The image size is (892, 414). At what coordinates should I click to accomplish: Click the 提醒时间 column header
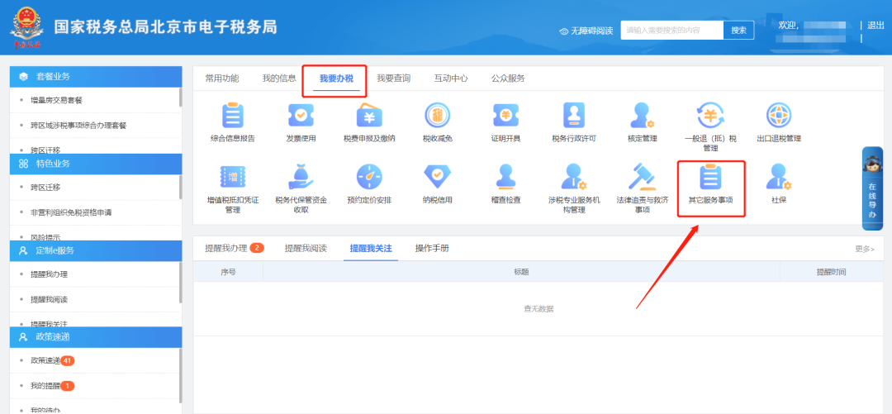(x=831, y=272)
